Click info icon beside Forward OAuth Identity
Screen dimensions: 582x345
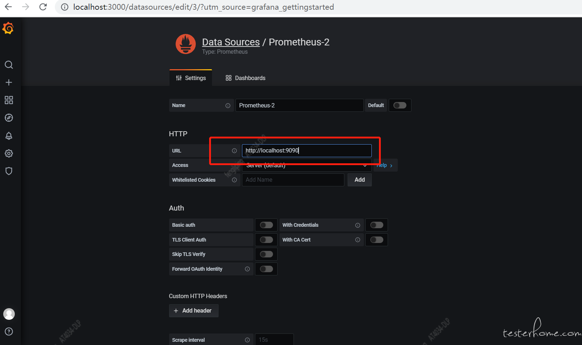coord(247,269)
